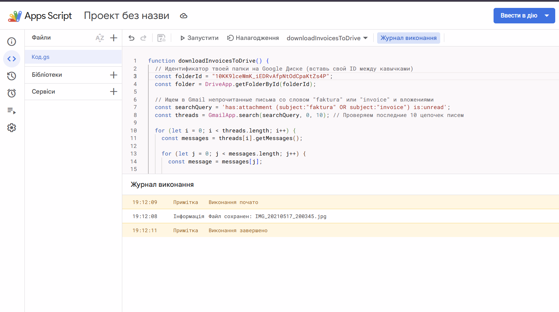Open the project Overview info icon
The image size is (559, 312).
click(x=12, y=42)
